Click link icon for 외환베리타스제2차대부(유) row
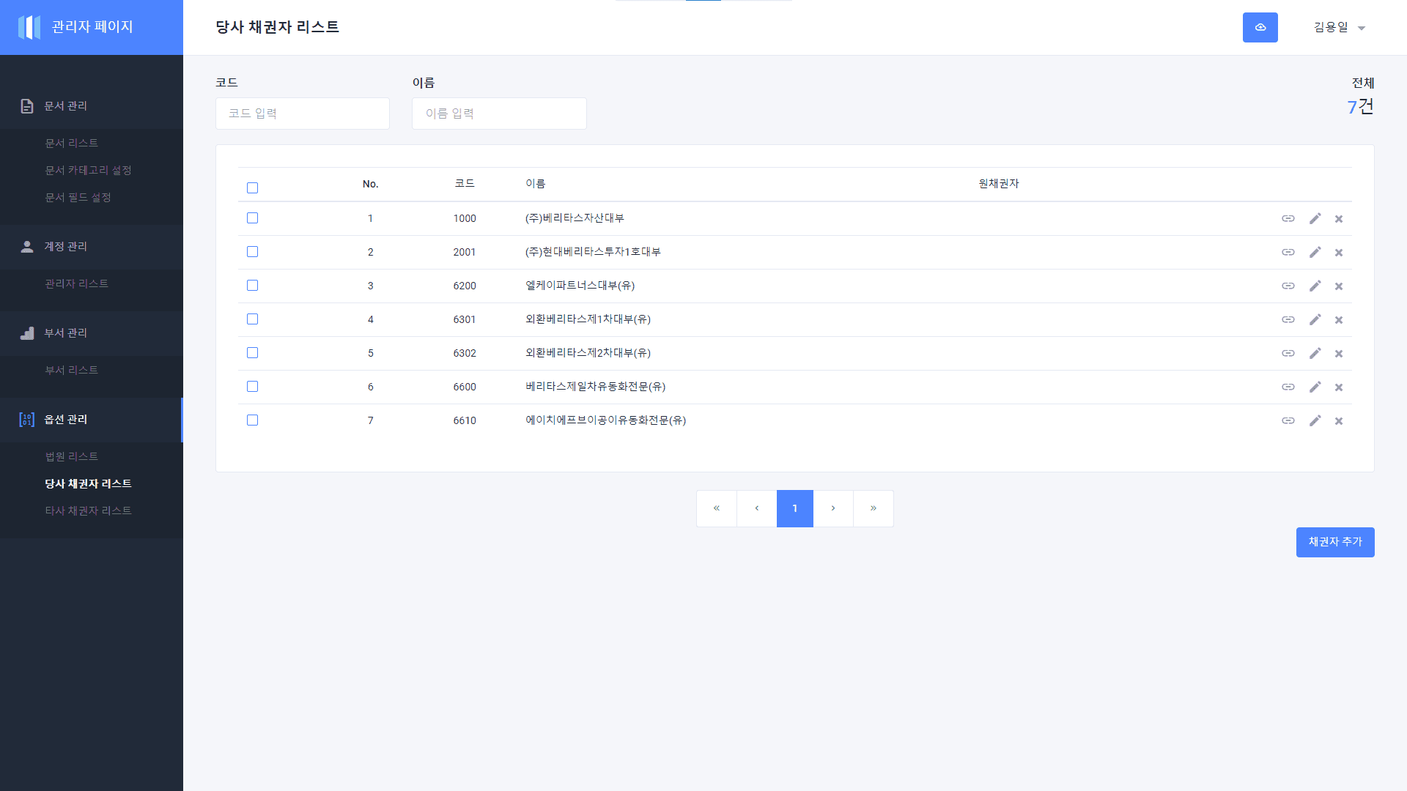This screenshot has height=791, width=1407. click(x=1288, y=353)
